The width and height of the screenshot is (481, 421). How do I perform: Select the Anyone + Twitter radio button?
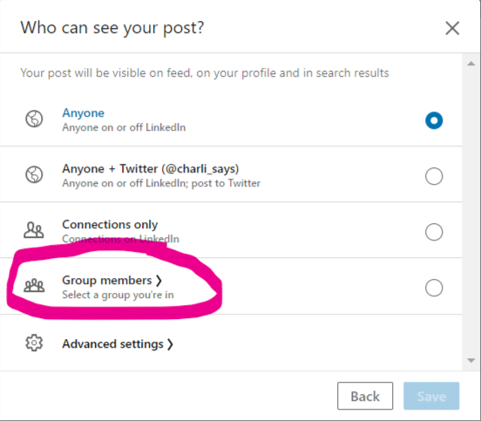point(434,176)
